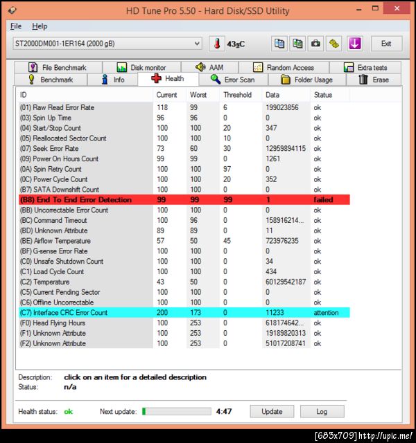Select Start/Stop Count attribute

[x=184, y=128]
